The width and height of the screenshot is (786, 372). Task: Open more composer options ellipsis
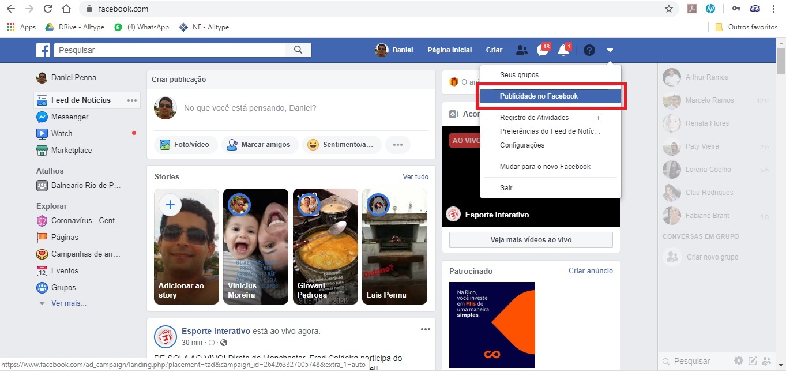[397, 145]
